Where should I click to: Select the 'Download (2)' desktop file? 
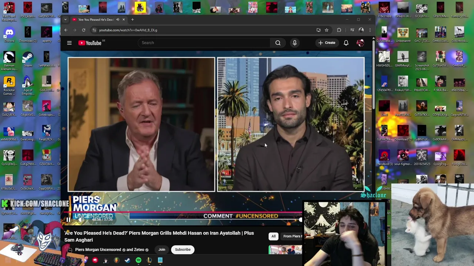click(x=28, y=35)
